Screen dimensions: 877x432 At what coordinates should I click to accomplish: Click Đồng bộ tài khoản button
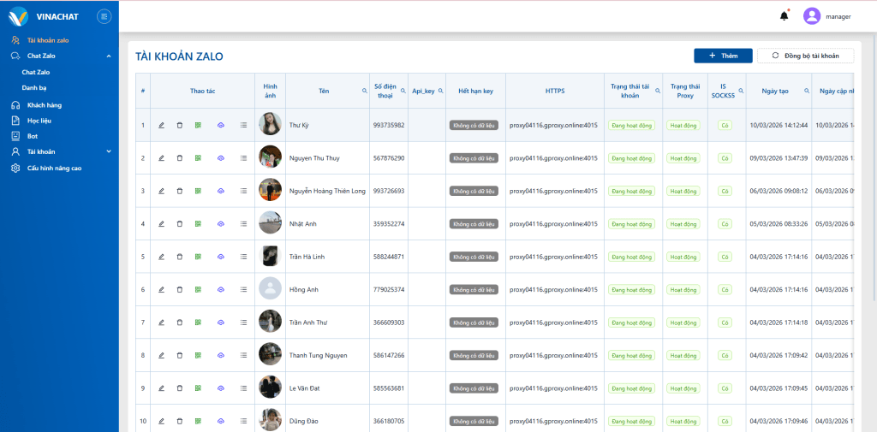(805, 56)
